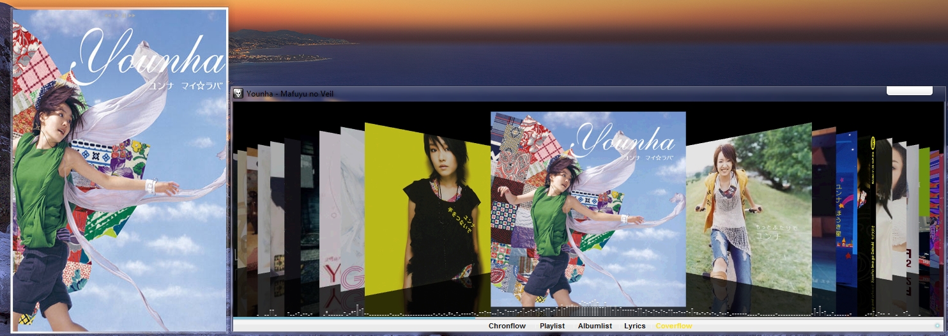
Task: Open the small settings icon beside the tab bar
Action: coord(937,325)
